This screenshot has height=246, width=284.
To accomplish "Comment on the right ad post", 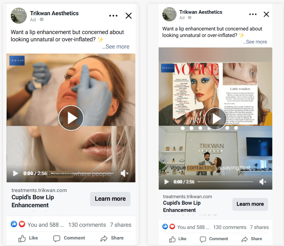I will tap(214, 239).
